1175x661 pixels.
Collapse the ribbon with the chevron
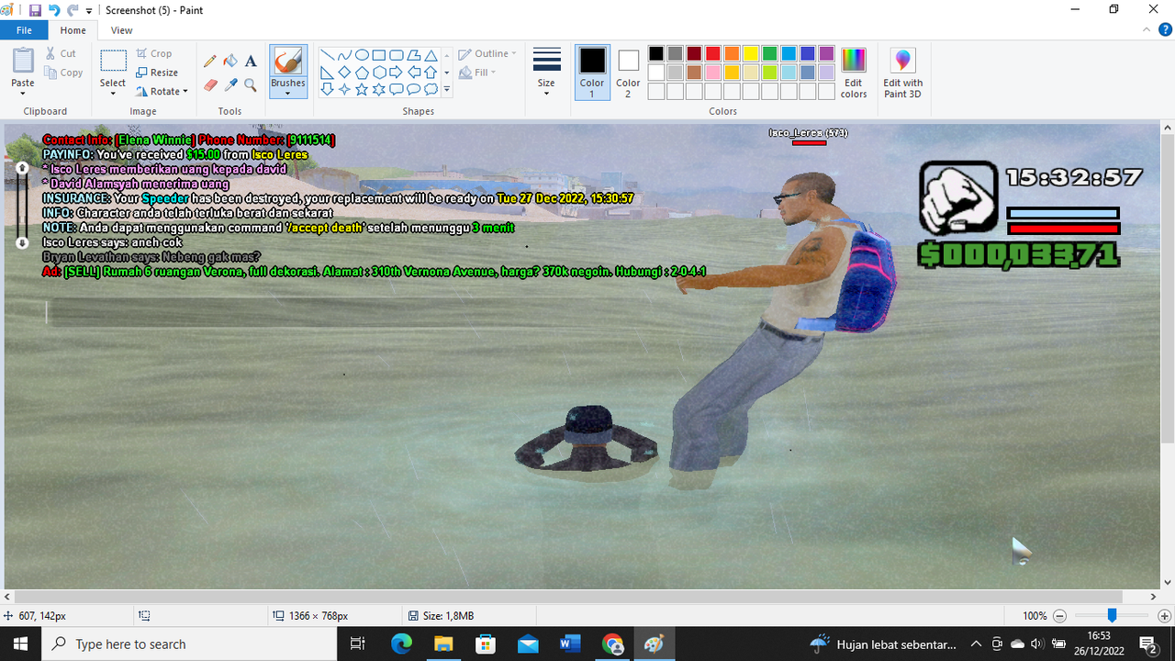1145,30
